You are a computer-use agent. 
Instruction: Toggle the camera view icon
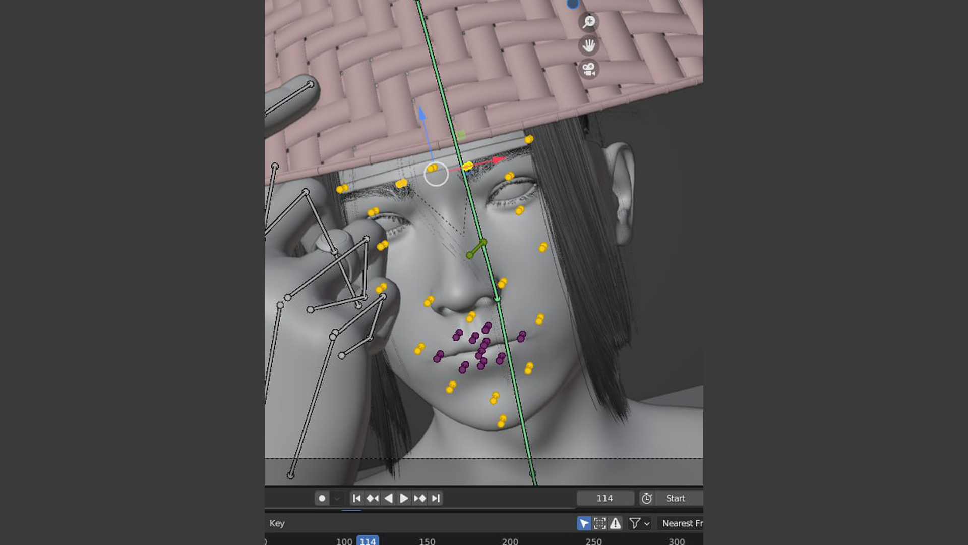589,69
